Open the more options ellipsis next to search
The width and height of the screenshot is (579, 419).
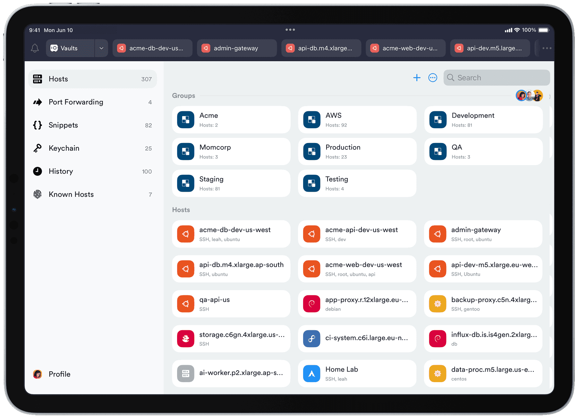coord(432,78)
